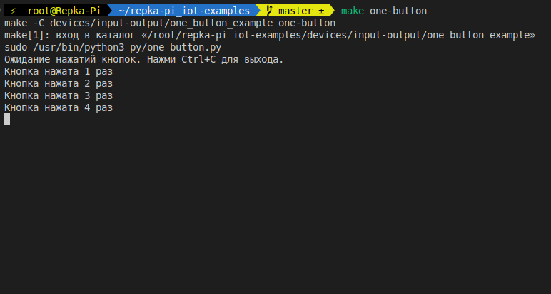Click the git branch icon before master
Viewport: 551px width, 294px height.
[269, 11]
